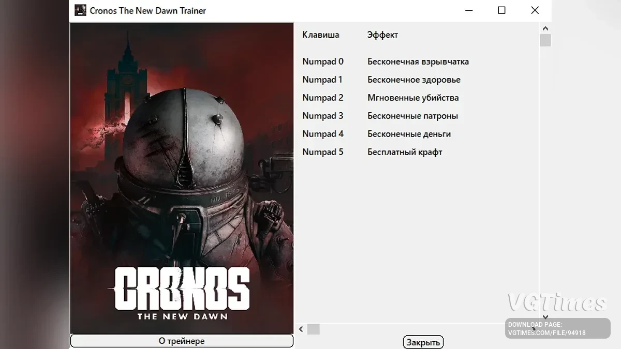The image size is (621, 349).
Task: Select 'Numpad 3' hotkey text
Action: [x=323, y=116]
